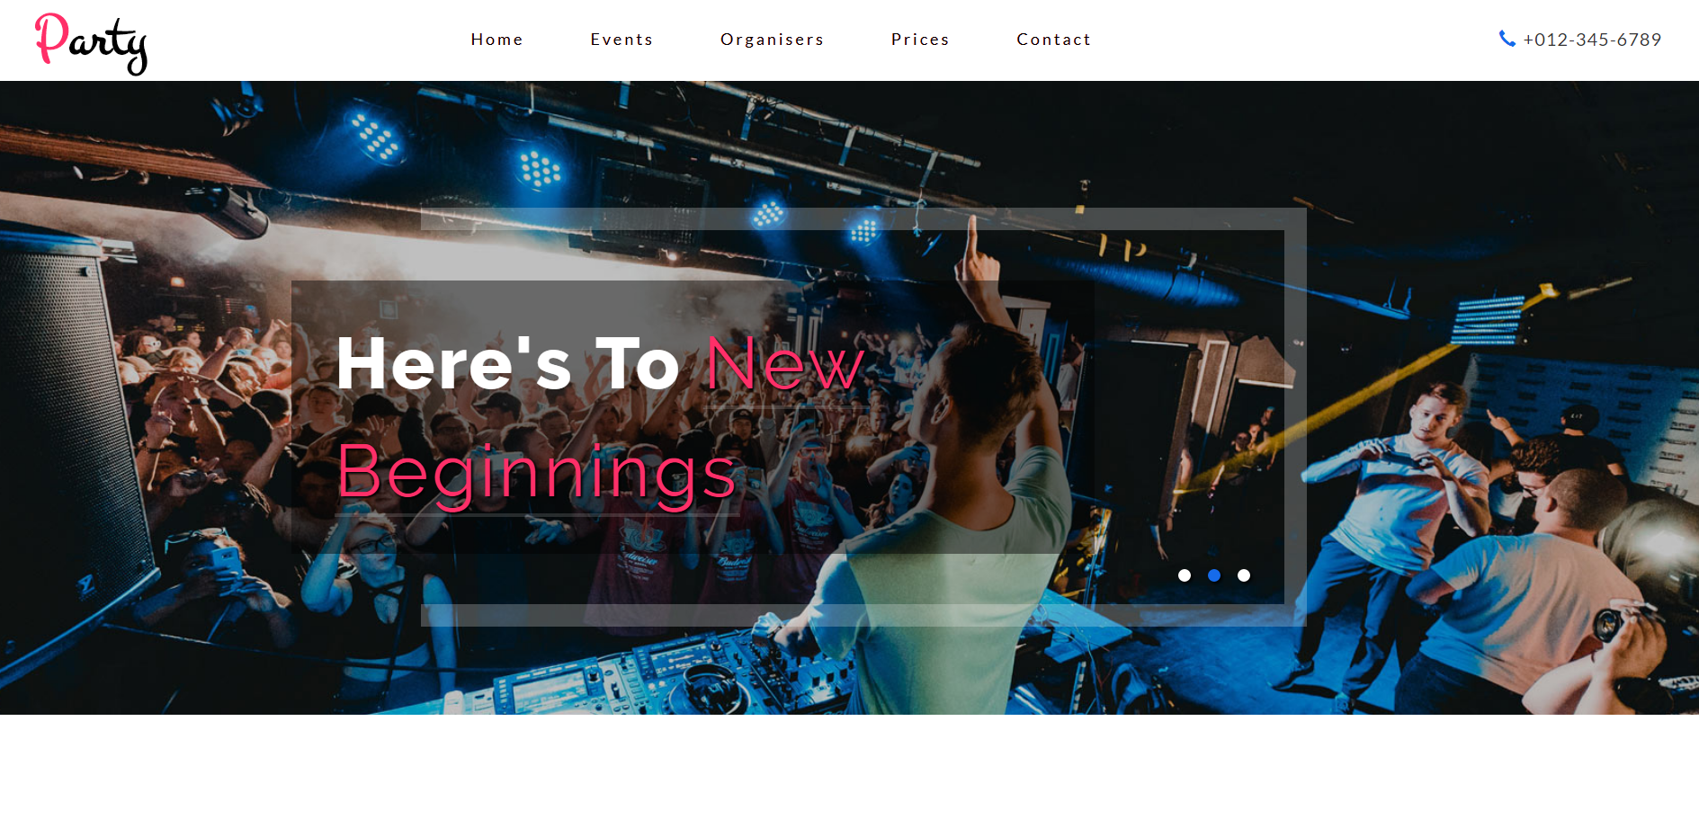Select the active blue carousel dot
Image resolution: width=1699 pixels, height=837 pixels.
[1214, 575]
